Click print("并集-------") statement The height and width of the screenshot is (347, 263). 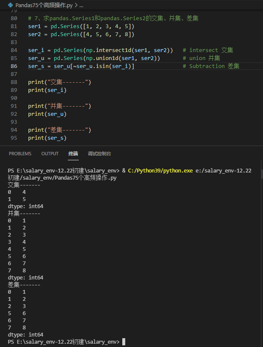(59, 106)
